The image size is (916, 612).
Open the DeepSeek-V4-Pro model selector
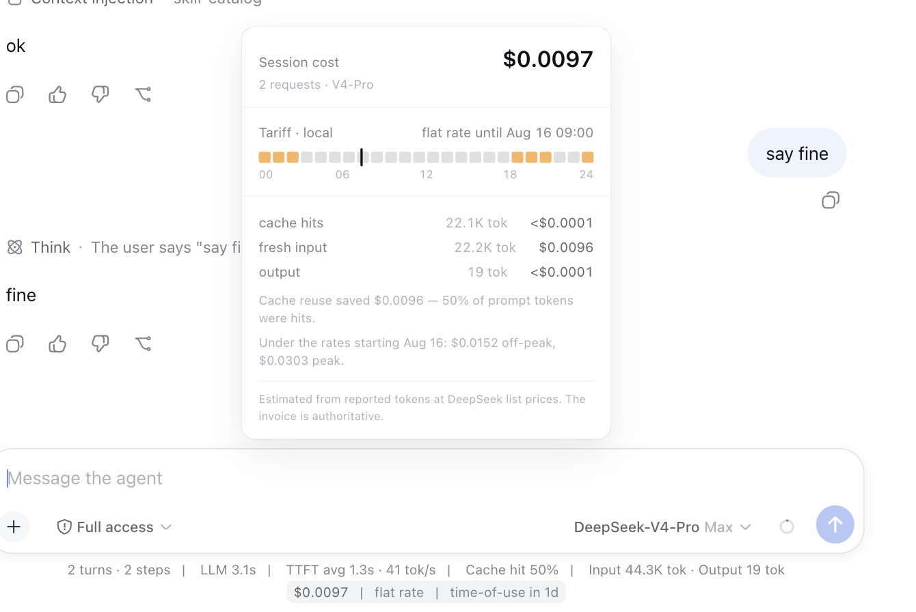662,527
